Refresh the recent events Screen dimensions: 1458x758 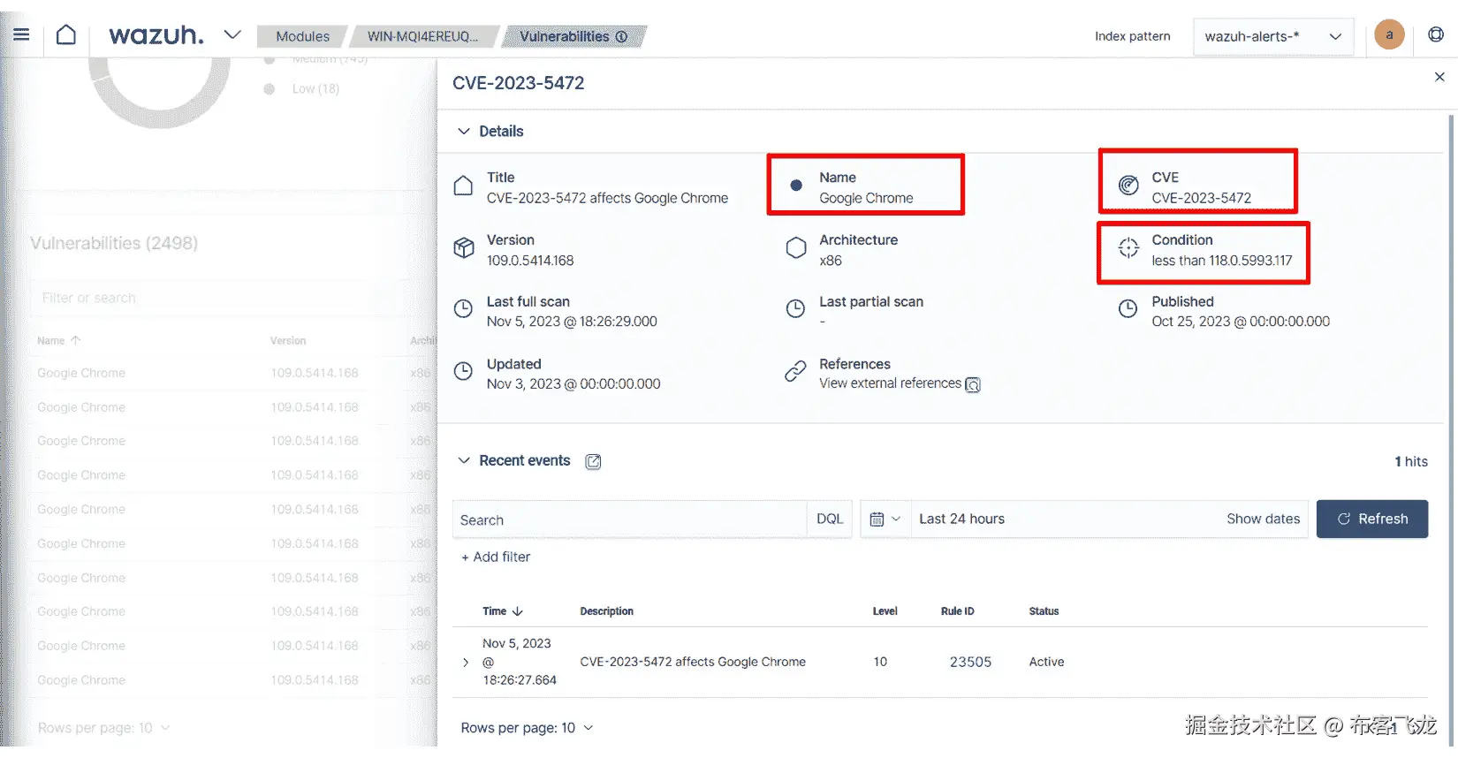pyautogui.click(x=1371, y=519)
